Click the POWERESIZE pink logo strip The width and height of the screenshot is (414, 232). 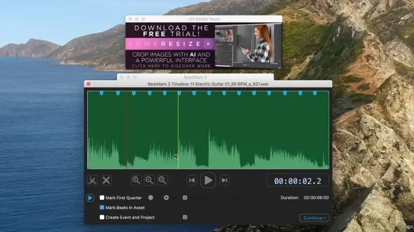click(170, 44)
